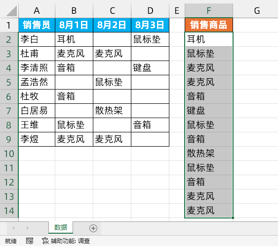
Task: Select column D header
Action: pyautogui.click(x=150, y=11)
